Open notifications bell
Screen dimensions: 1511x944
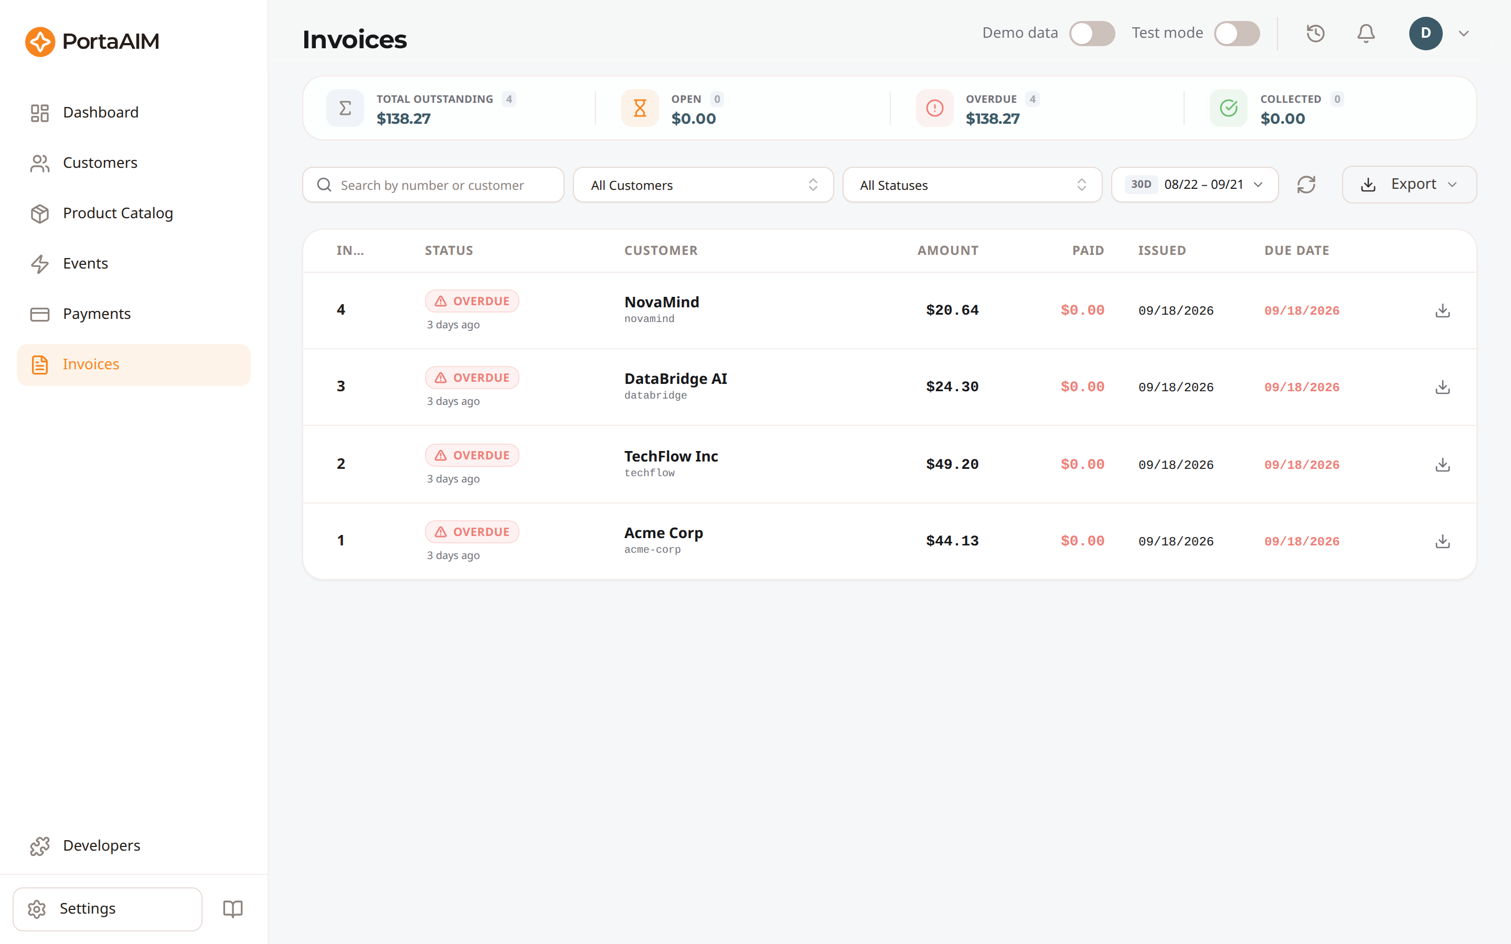[x=1366, y=33]
